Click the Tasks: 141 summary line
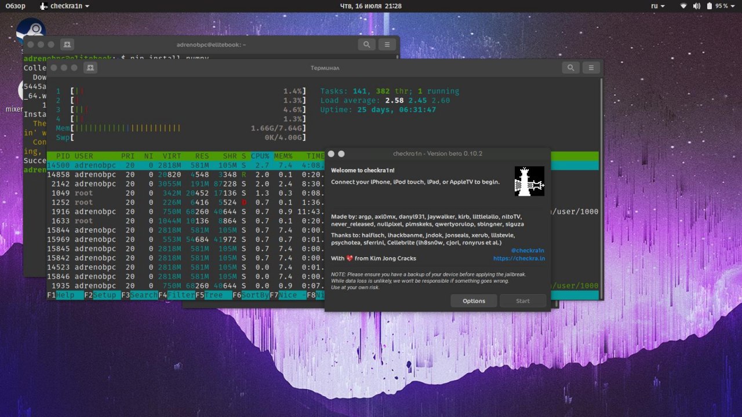The width and height of the screenshot is (742, 417). click(390, 92)
